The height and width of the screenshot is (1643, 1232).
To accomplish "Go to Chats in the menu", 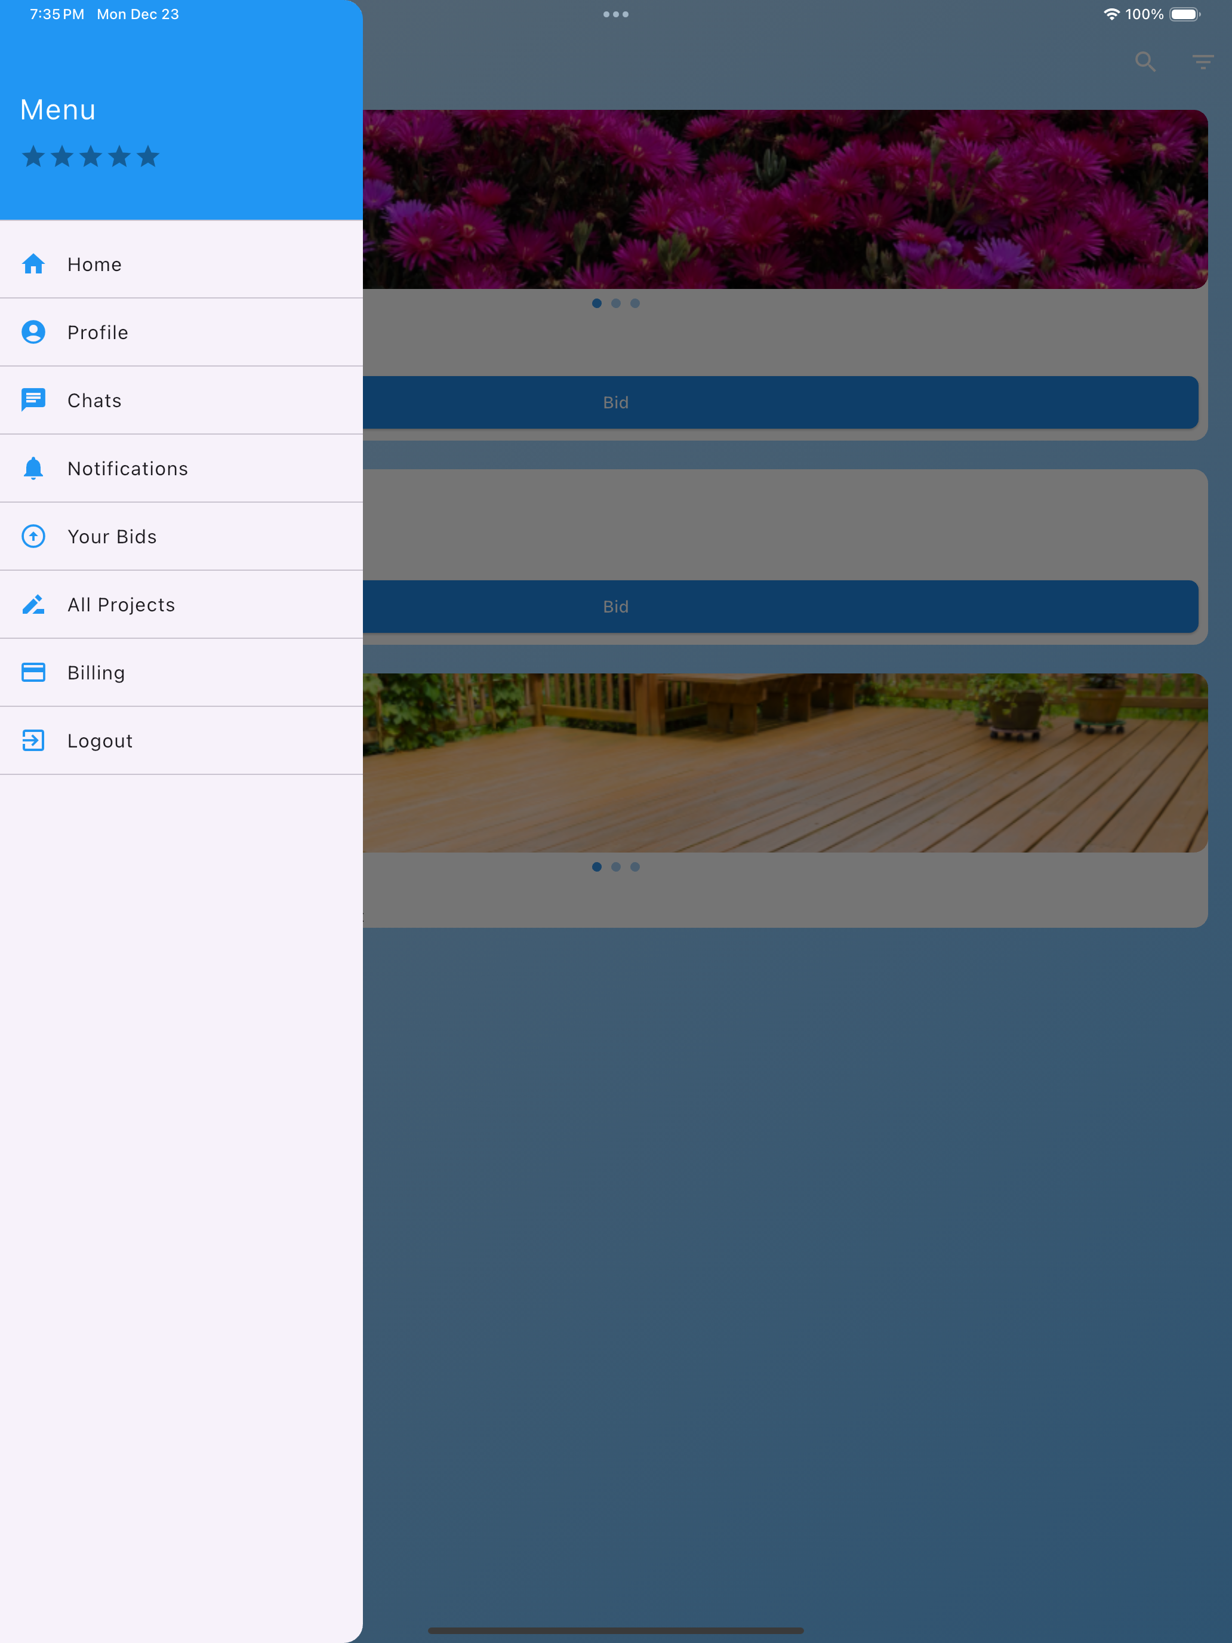I will (181, 401).
